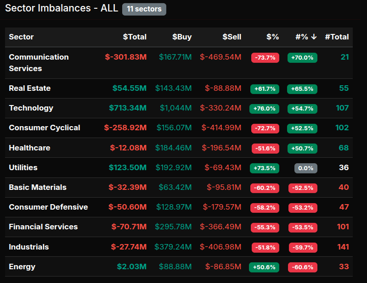This screenshot has width=367, height=283.
Task: Click Technology's +76.0% green badge
Action: coord(264,109)
